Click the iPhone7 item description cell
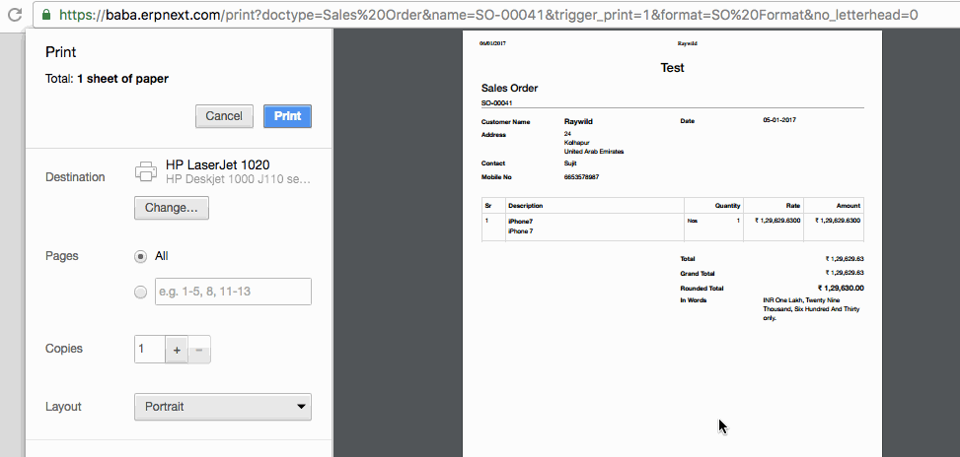The image size is (960, 457). pos(594,227)
